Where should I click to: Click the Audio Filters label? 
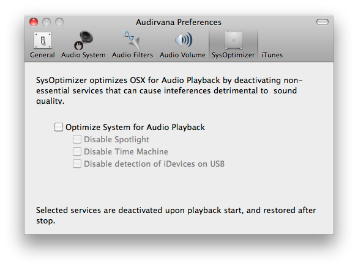point(132,55)
